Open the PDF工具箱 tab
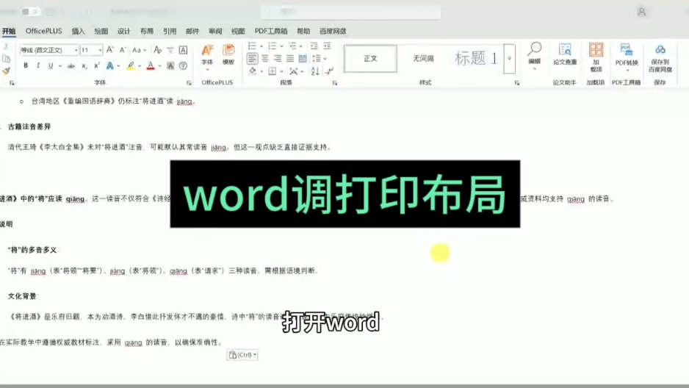The image size is (689, 388). point(270,31)
